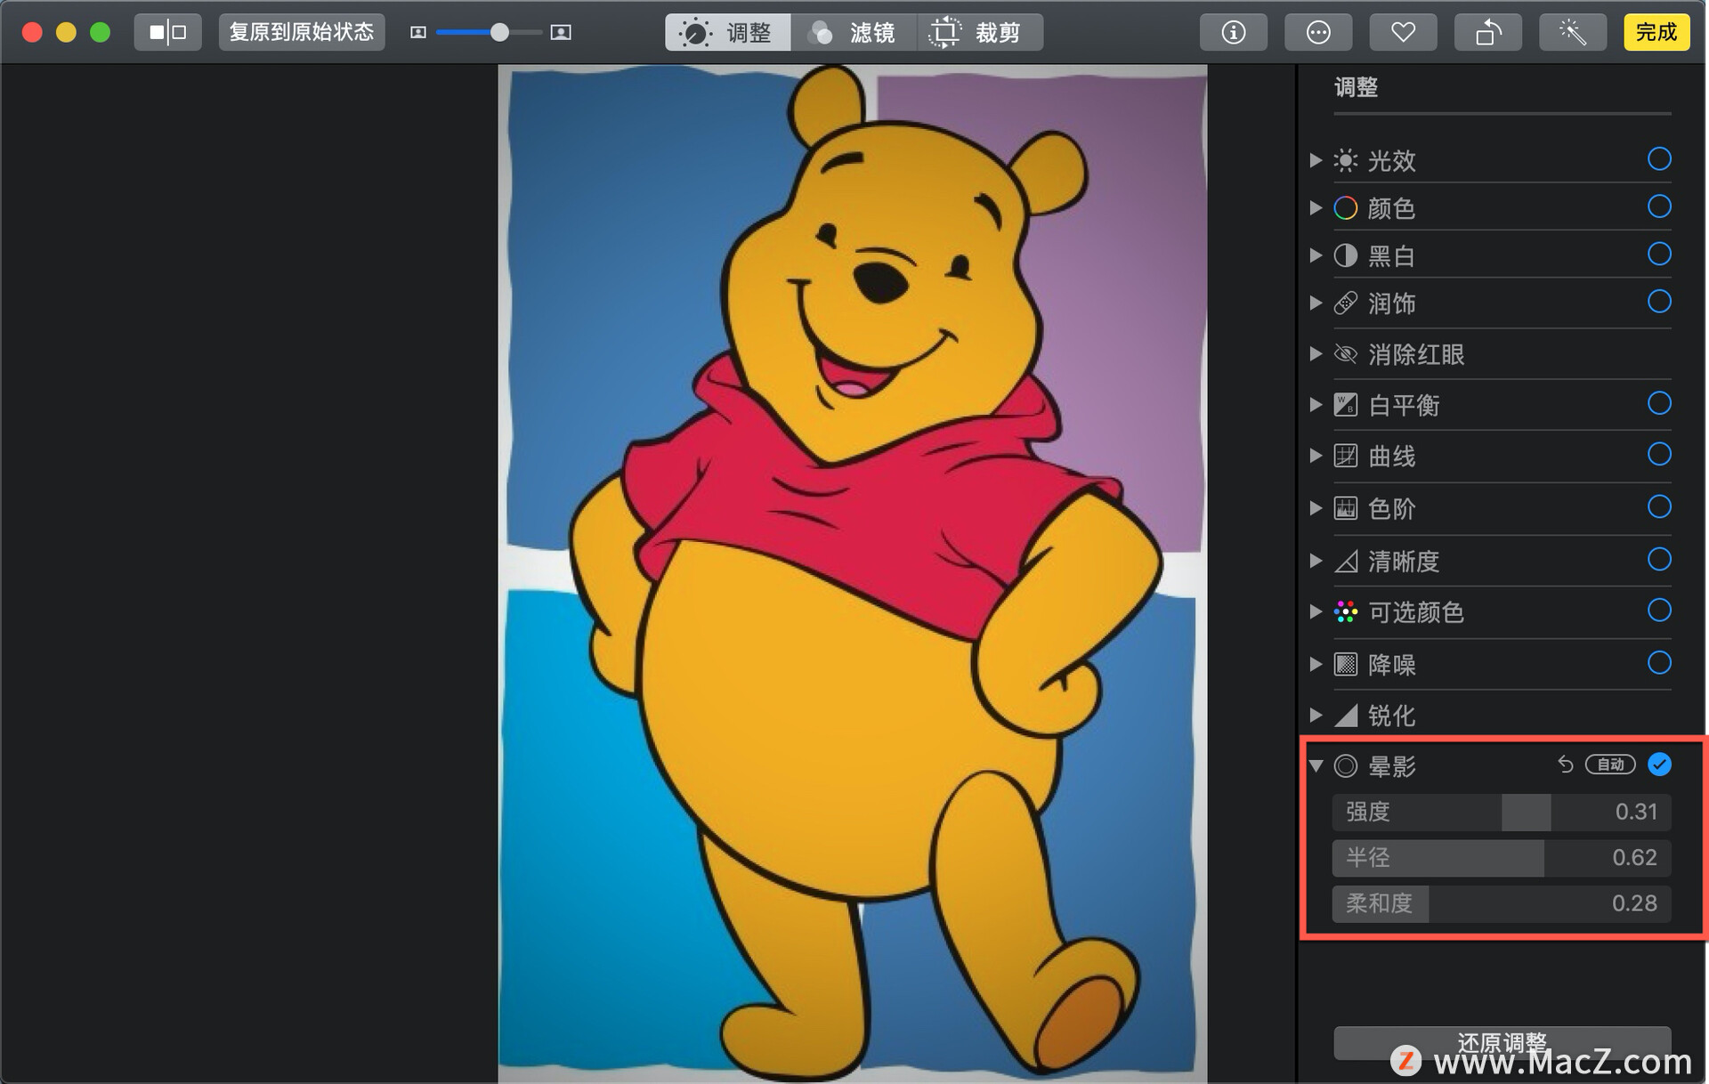Viewport: 1709px width, 1084px height.
Task: Click the 曲线 curves icon
Action: tap(1346, 457)
